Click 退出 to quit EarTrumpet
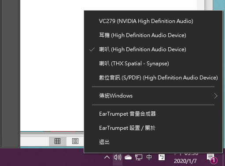Image resolution: width=225 pixels, height=166 pixels. tap(153, 142)
